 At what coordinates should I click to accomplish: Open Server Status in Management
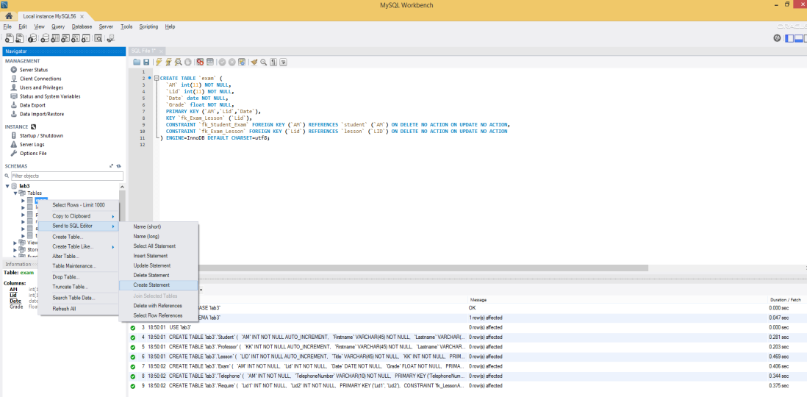[34, 70]
